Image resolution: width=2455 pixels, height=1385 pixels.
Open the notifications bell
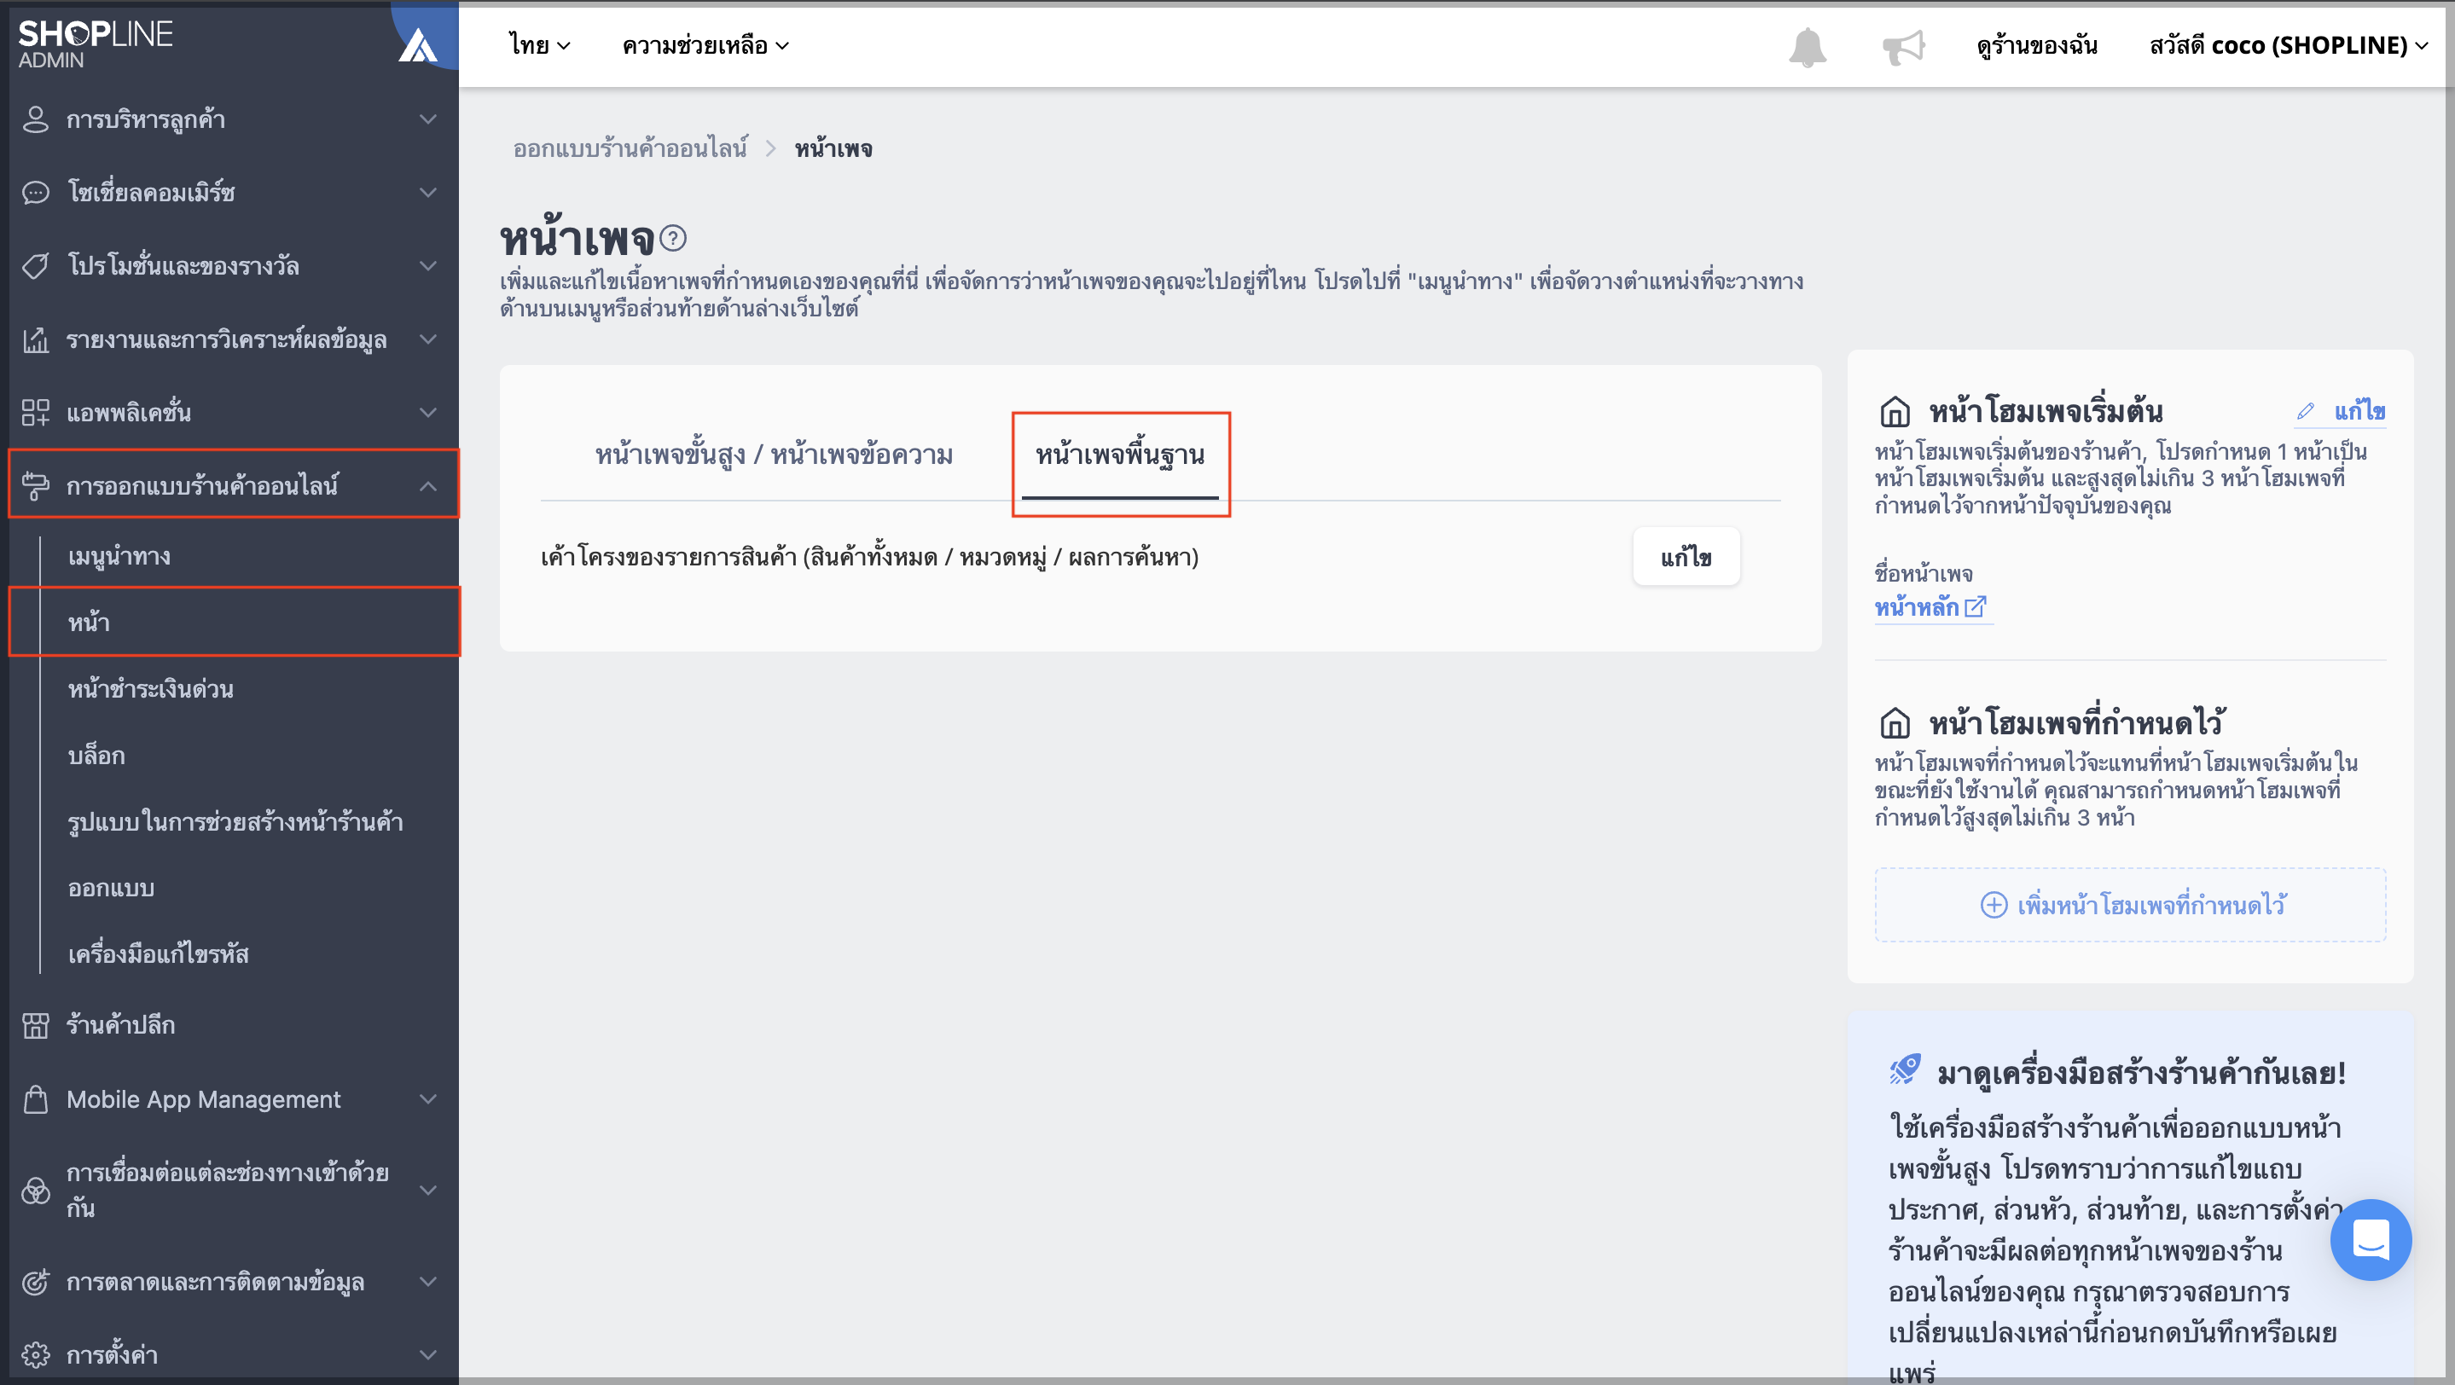[1807, 46]
